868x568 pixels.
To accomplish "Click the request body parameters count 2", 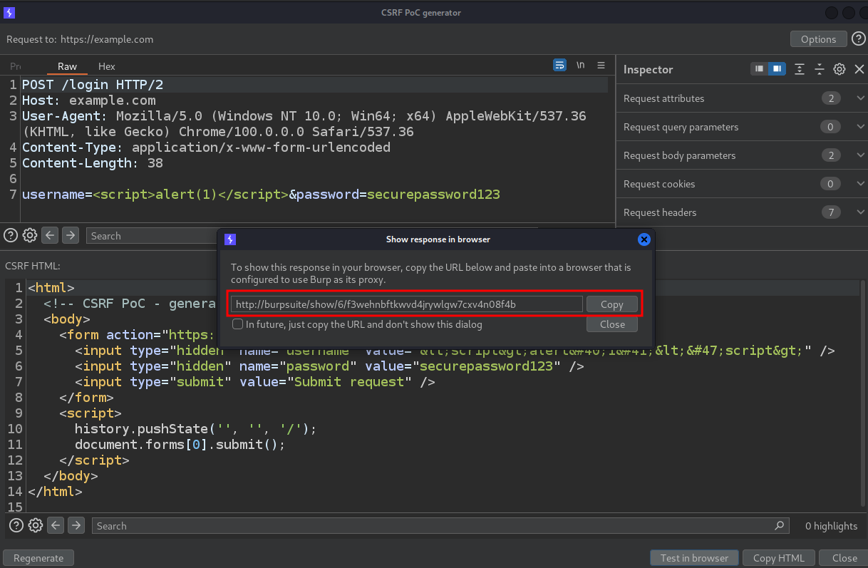I will [831, 155].
